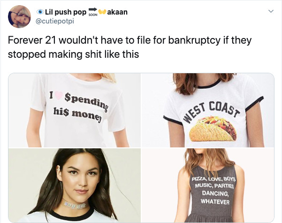Visit the @cutiepotpi handle link
This screenshot has height=223, width=282.
coord(55,21)
